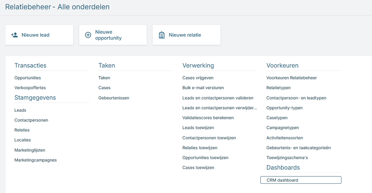Open Toewijzingsschema's
This screenshot has width=372, height=193.
[287, 158]
